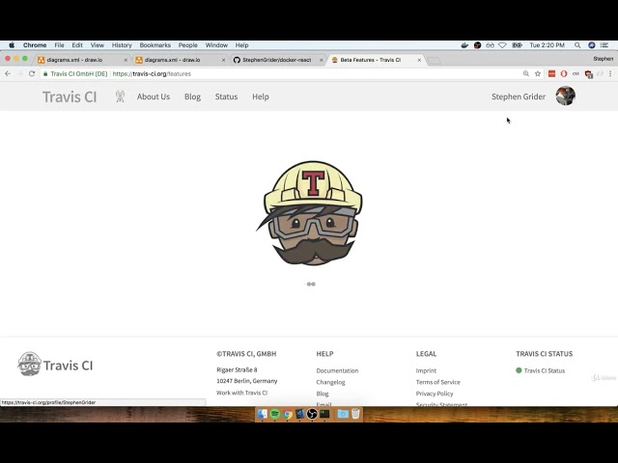The image size is (618, 463).
Task: Open the footer Documentation link
Action: pos(337,370)
